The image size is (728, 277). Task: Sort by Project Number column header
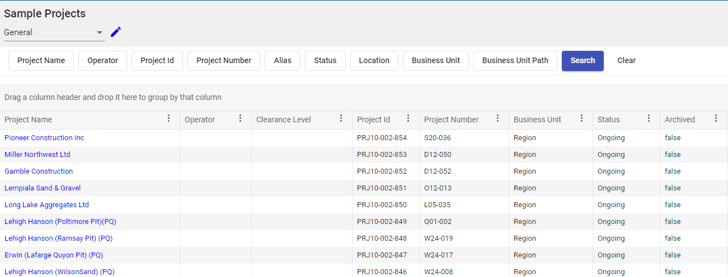pos(452,120)
